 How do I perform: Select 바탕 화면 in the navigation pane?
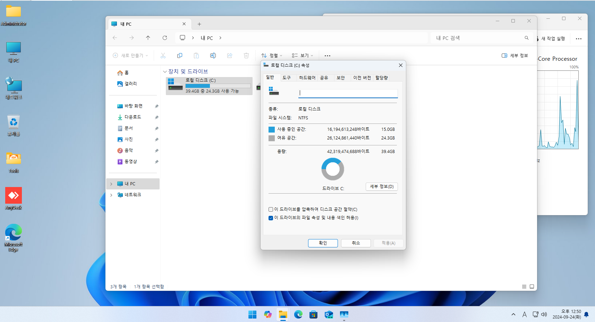(x=134, y=106)
